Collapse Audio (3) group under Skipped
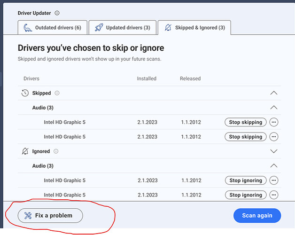This screenshot has width=295, height=235. pos(274,108)
